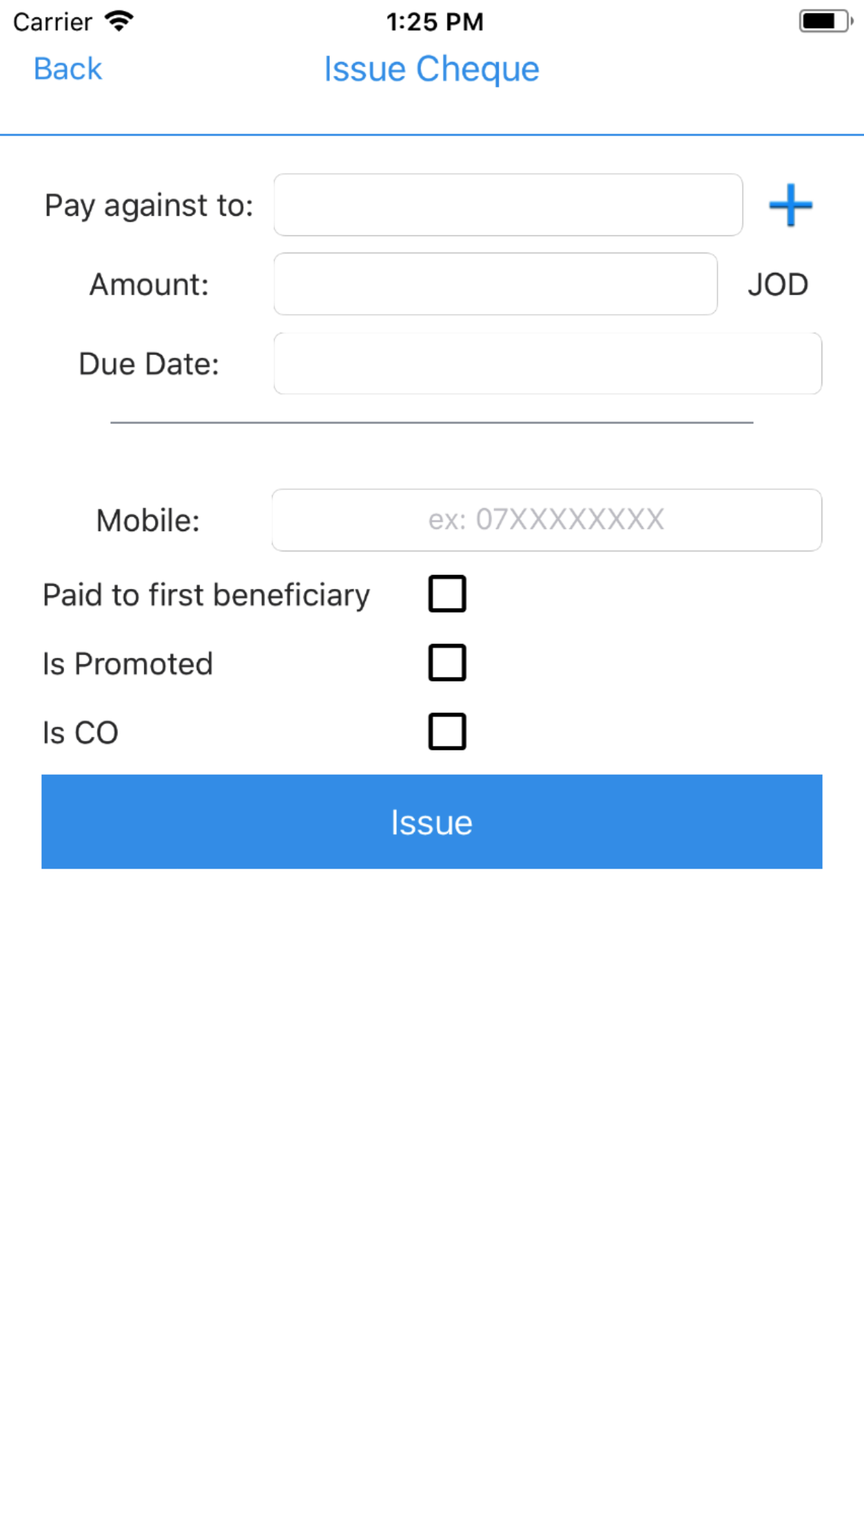Tap the Due Date label

[149, 364]
